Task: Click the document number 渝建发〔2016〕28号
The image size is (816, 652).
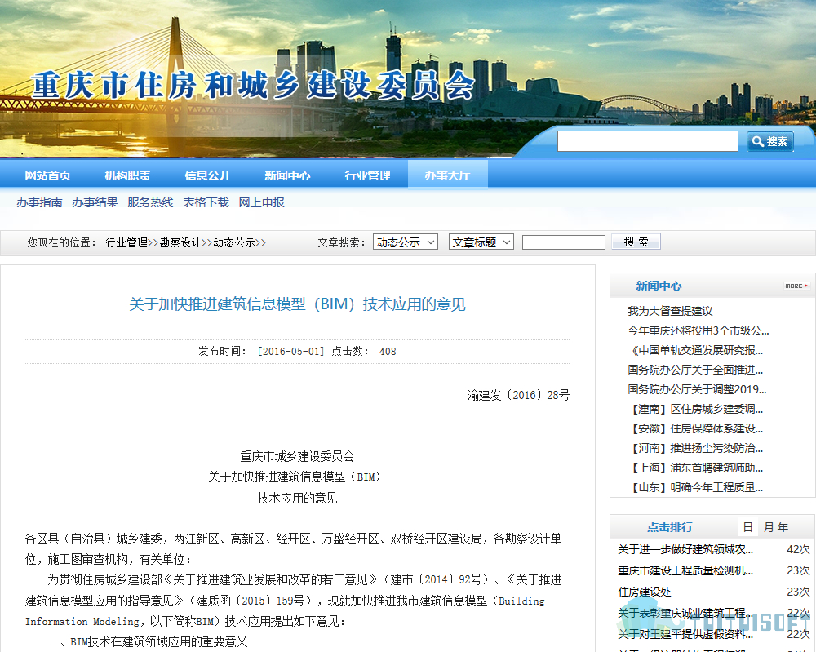Action: click(518, 396)
